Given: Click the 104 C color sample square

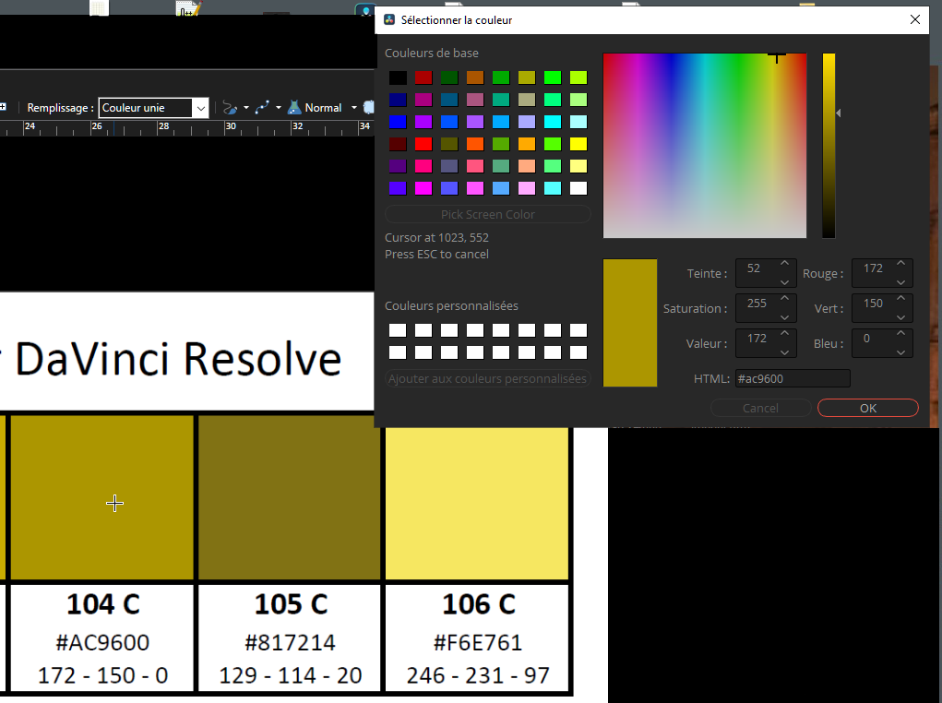Looking at the screenshot, I should (101, 498).
